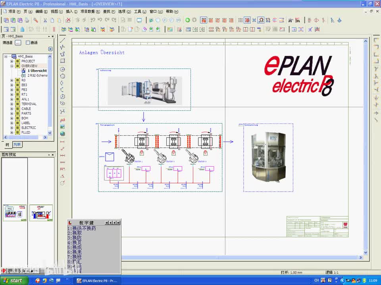
Task: Expand the BOM tree node
Action: tap(12, 118)
